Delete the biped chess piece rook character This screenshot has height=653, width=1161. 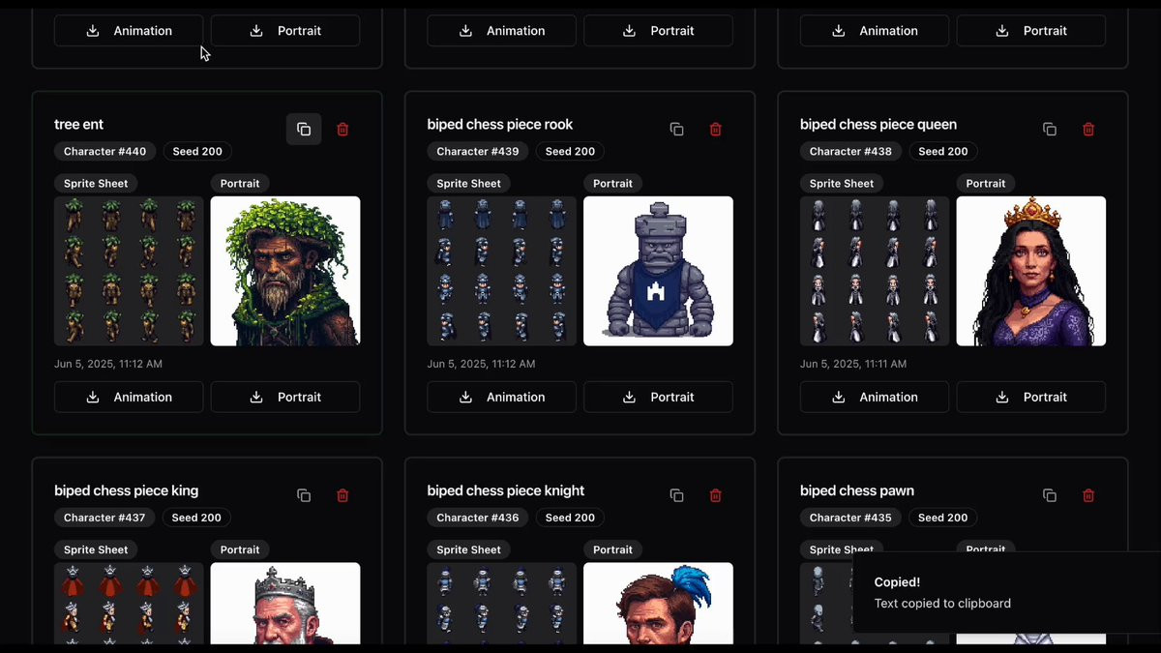pyautogui.click(x=716, y=129)
